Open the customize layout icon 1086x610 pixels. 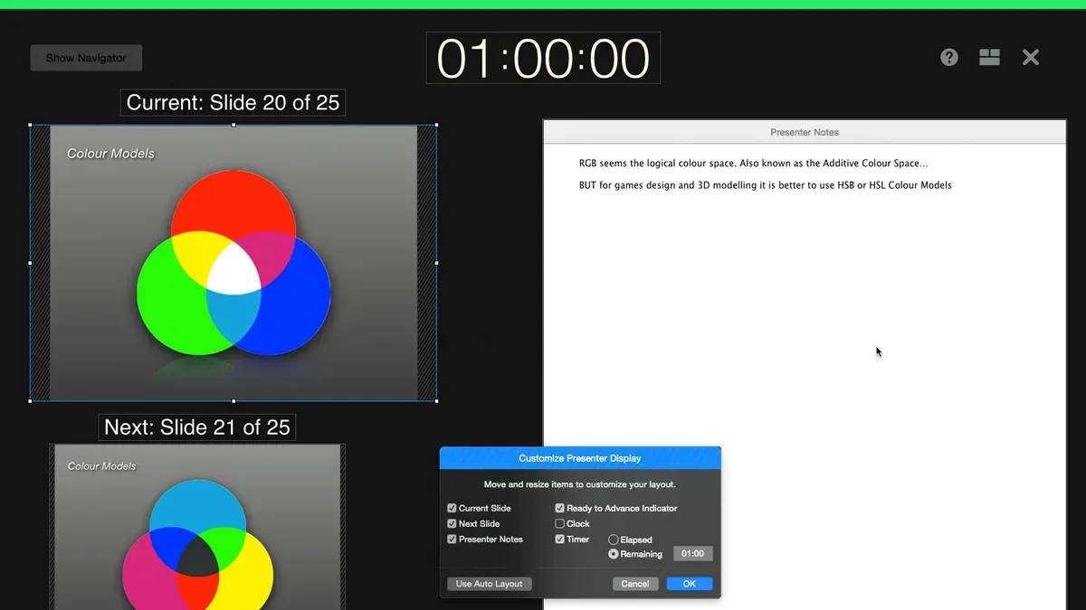coord(989,57)
